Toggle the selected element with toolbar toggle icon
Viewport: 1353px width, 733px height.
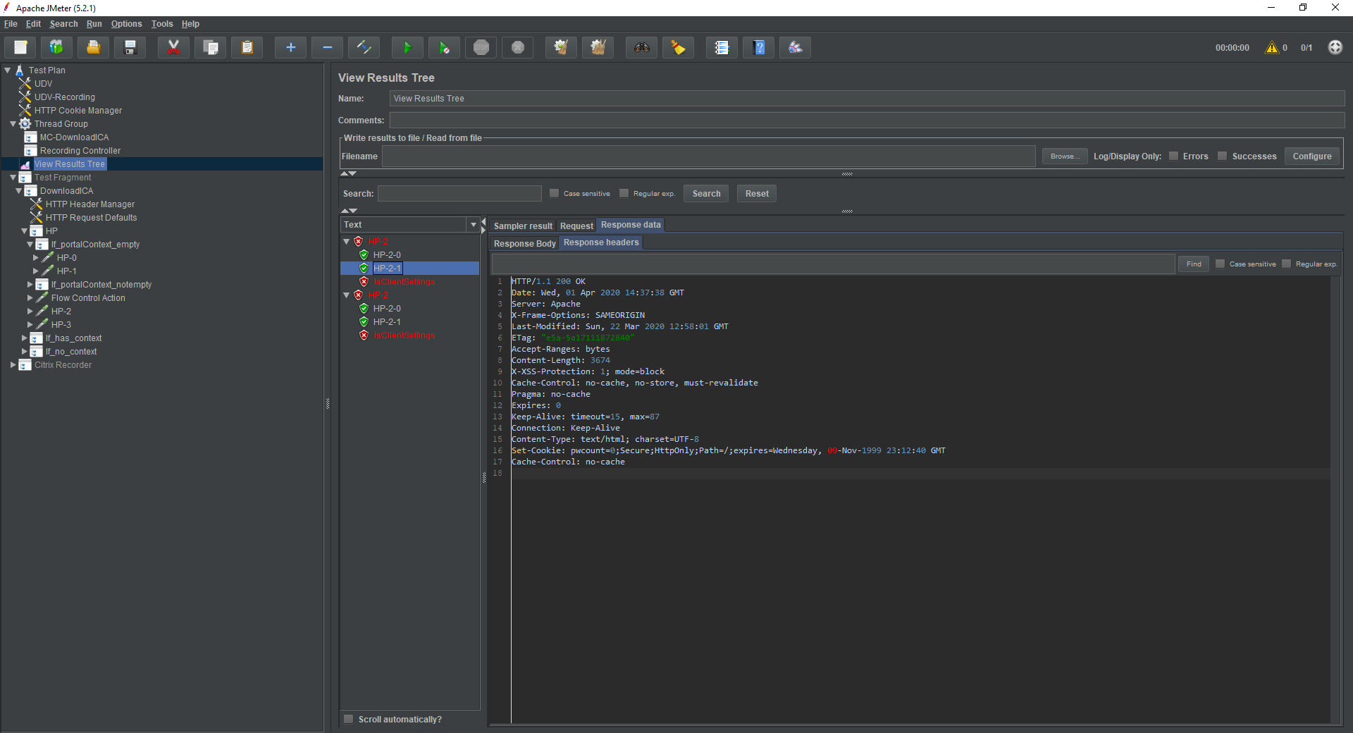364,47
